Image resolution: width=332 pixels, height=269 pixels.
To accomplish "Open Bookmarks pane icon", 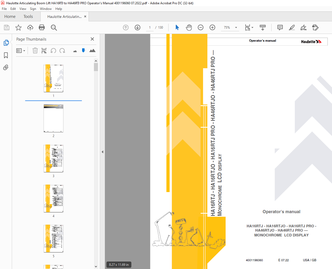I will click(6, 55).
